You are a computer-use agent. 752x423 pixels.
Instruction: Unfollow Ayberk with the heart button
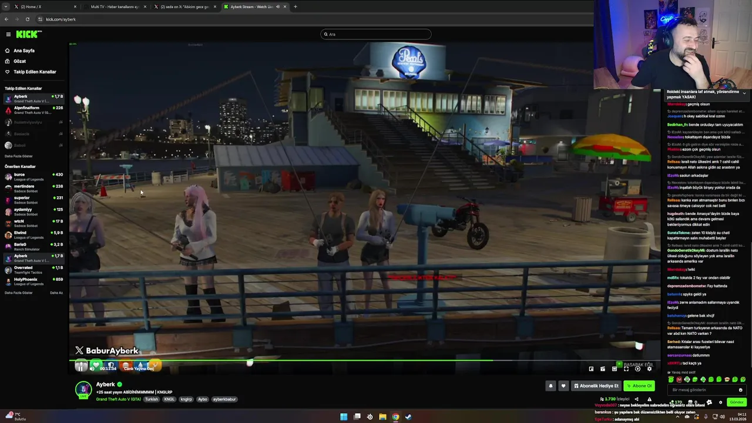pyautogui.click(x=563, y=386)
